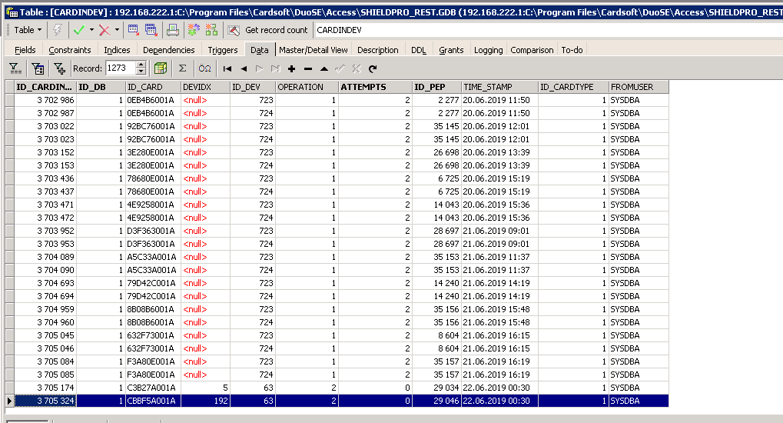Open the DDL tab
Image resolution: width=783 pixels, height=423 pixels.
pyautogui.click(x=418, y=50)
